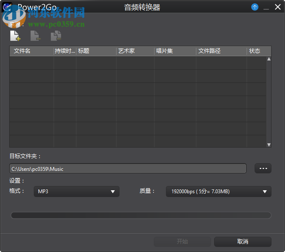
Task: Sort by 持续时... column header
Action: pos(65,51)
